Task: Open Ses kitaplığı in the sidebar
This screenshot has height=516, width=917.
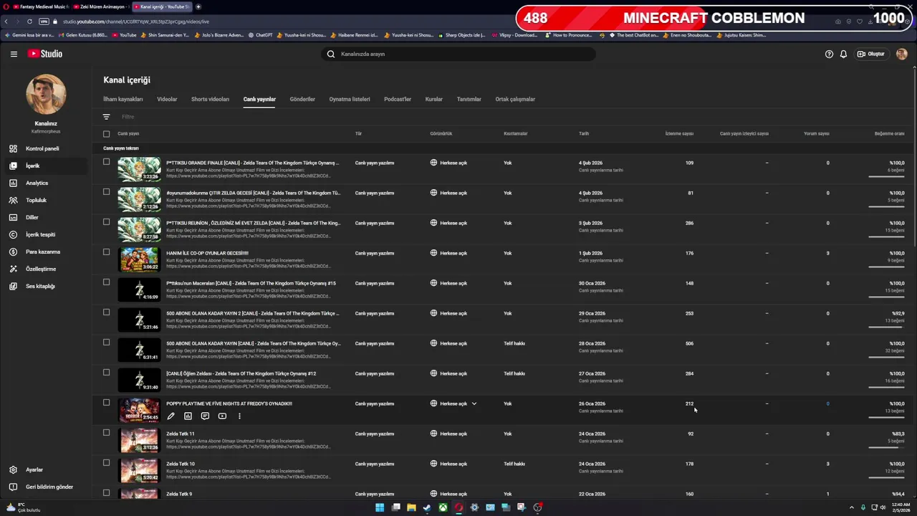Action: pos(46,286)
